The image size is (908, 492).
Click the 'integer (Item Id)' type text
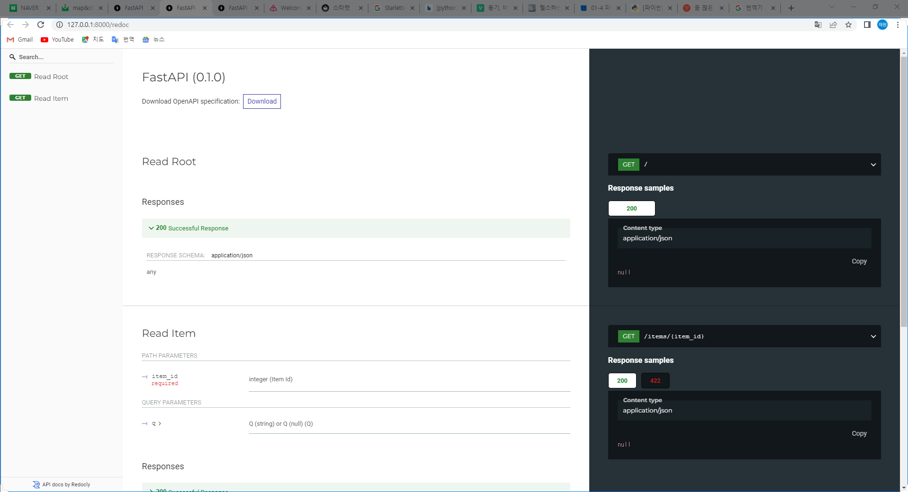(271, 379)
